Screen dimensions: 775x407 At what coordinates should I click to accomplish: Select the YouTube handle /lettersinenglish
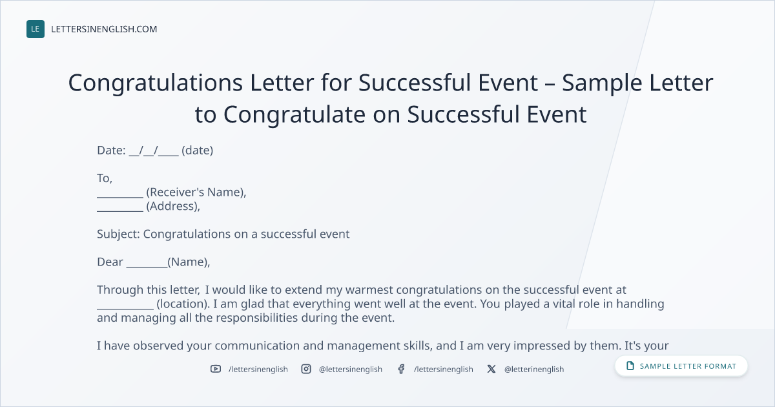point(258,370)
